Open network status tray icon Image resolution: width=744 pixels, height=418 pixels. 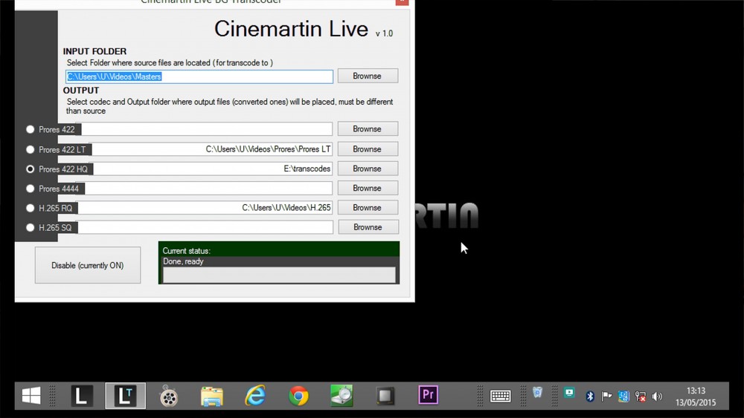[640, 396]
